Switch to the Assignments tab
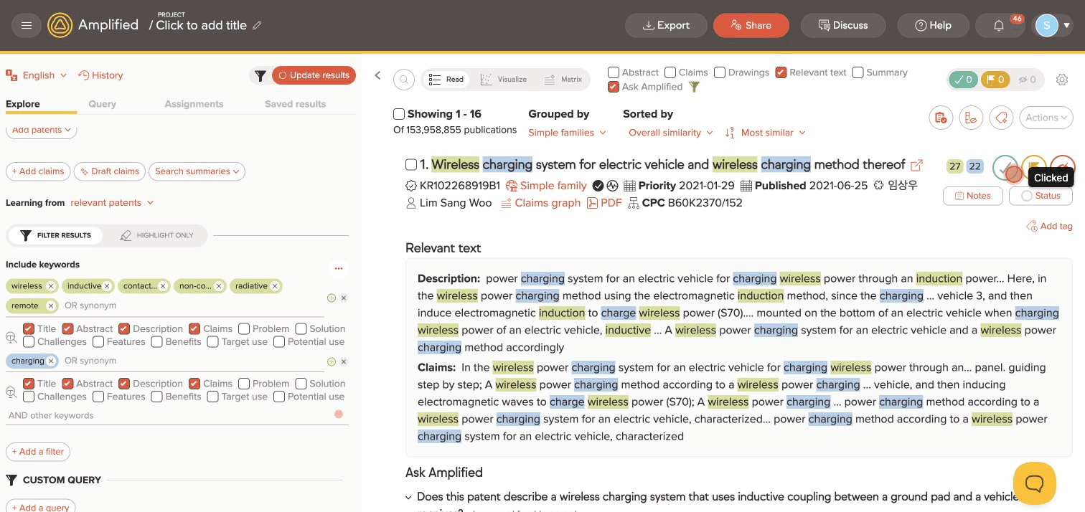Image resolution: width=1085 pixels, height=512 pixels. click(194, 104)
